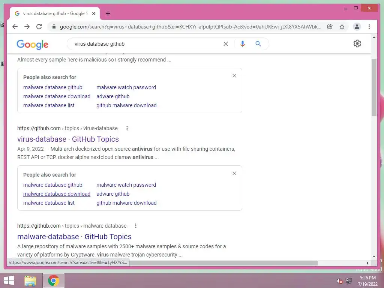Open a new browser tab
This screenshot has height=288, width=384.
coord(108,13)
